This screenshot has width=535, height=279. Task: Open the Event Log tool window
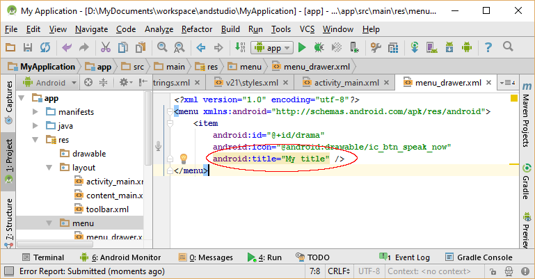tap(404, 257)
